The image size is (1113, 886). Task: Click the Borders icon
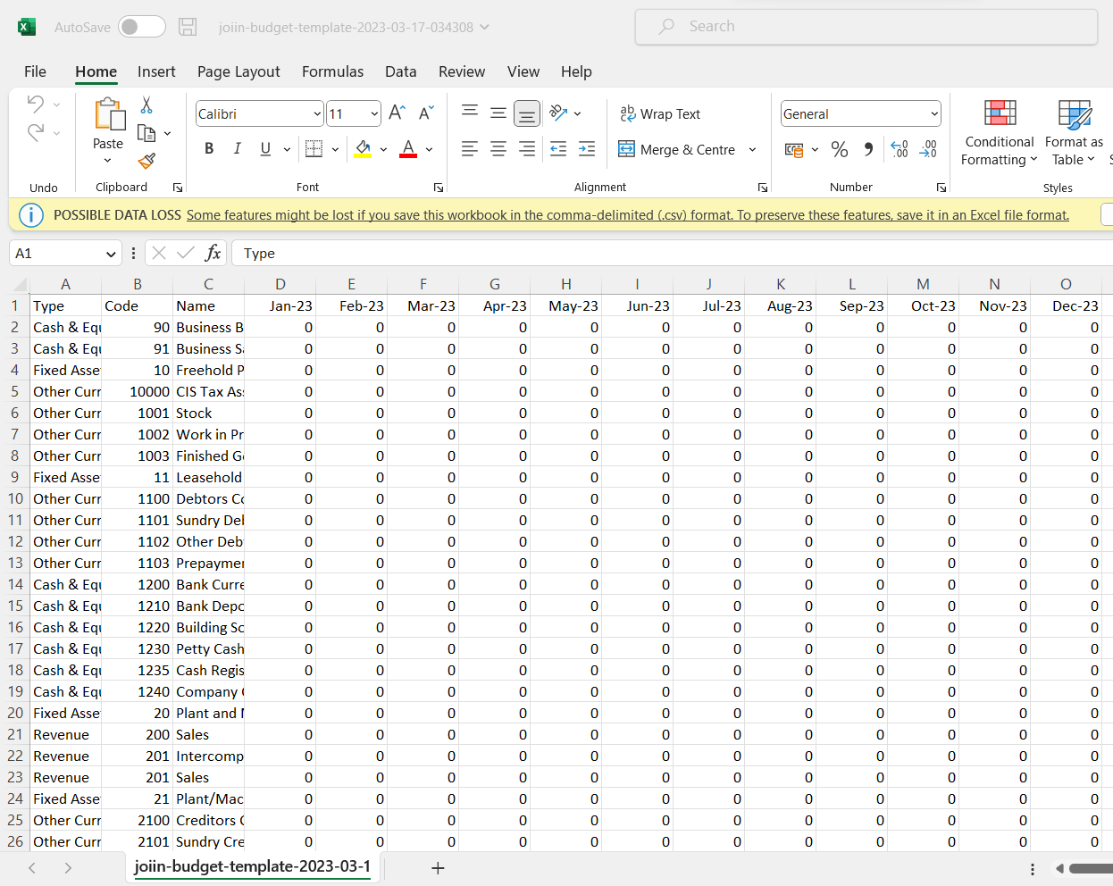(x=314, y=148)
